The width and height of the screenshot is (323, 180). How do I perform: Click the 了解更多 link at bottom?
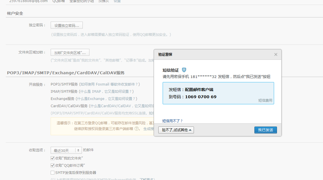147,179
